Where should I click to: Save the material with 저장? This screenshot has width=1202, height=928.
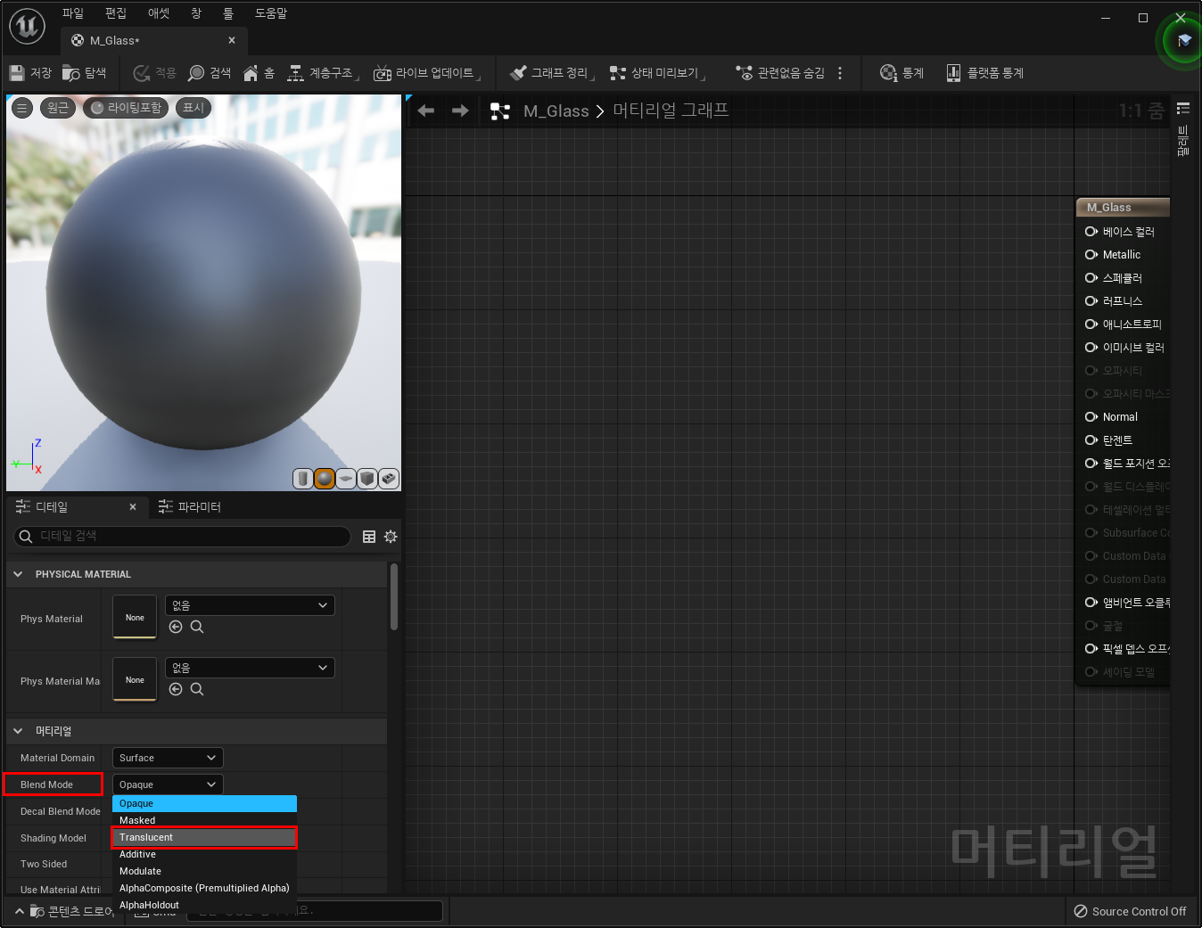click(x=30, y=73)
